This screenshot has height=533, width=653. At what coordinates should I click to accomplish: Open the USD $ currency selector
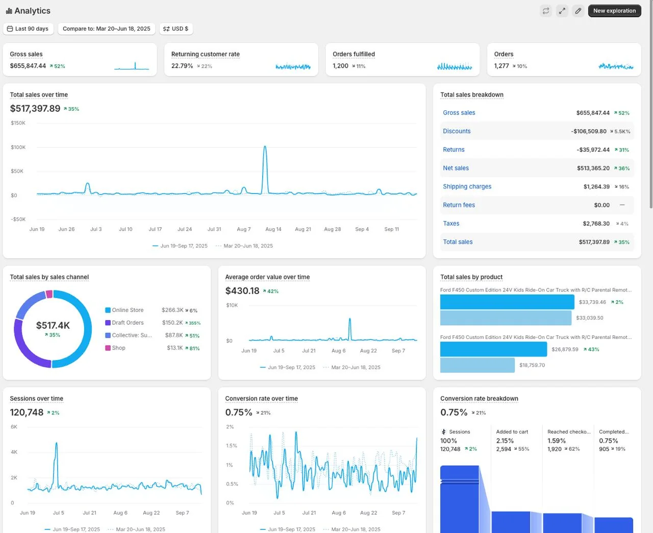[176, 29]
